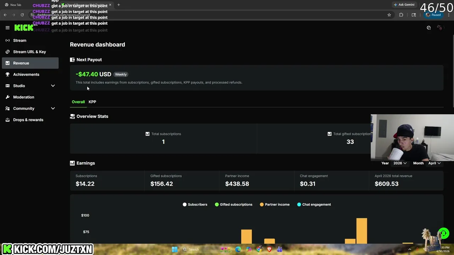
Task: Open Google Chrome from the taskbar
Action: 259,249
